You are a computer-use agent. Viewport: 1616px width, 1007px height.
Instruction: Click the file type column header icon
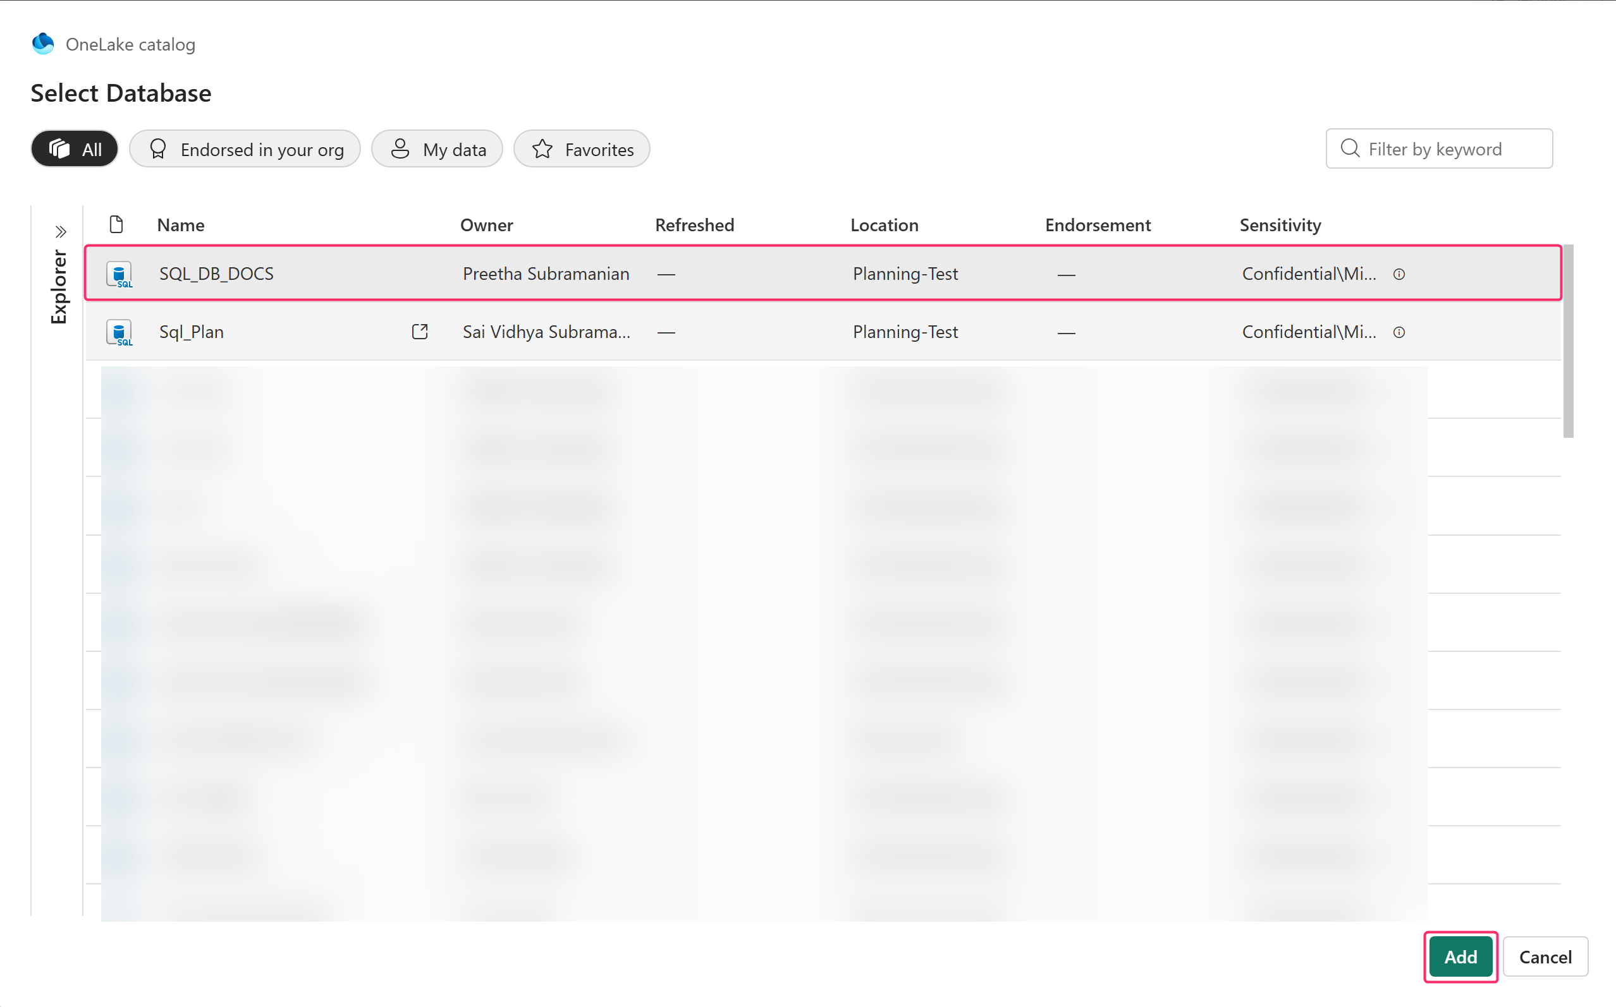(116, 224)
